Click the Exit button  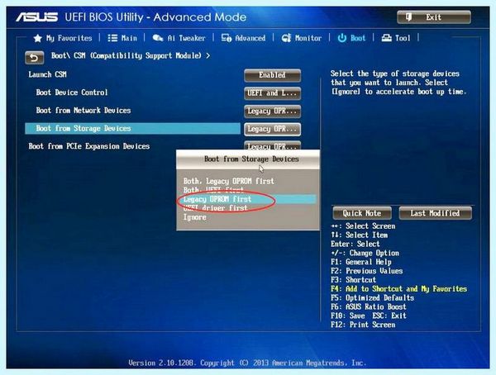tap(434, 17)
